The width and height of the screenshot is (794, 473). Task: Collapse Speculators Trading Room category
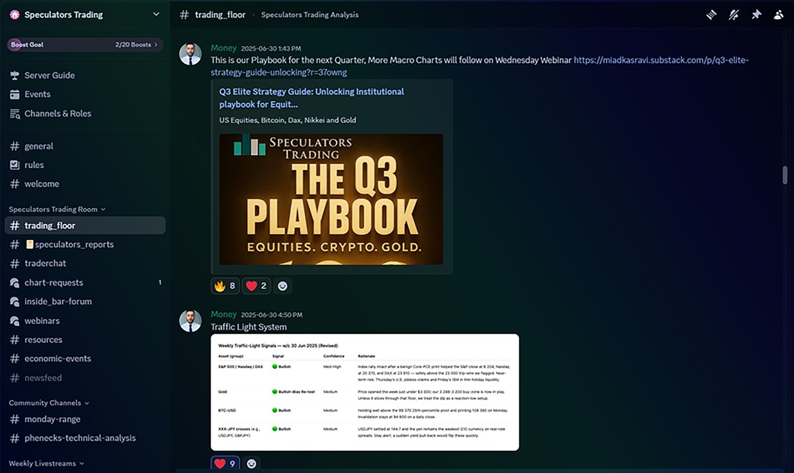[x=57, y=209]
